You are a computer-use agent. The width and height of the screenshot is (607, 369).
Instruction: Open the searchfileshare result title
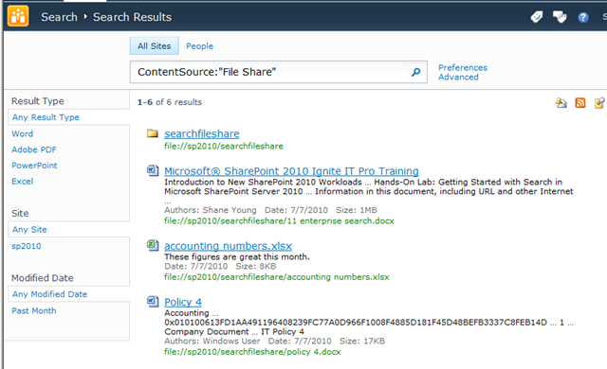(x=202, y=133)
